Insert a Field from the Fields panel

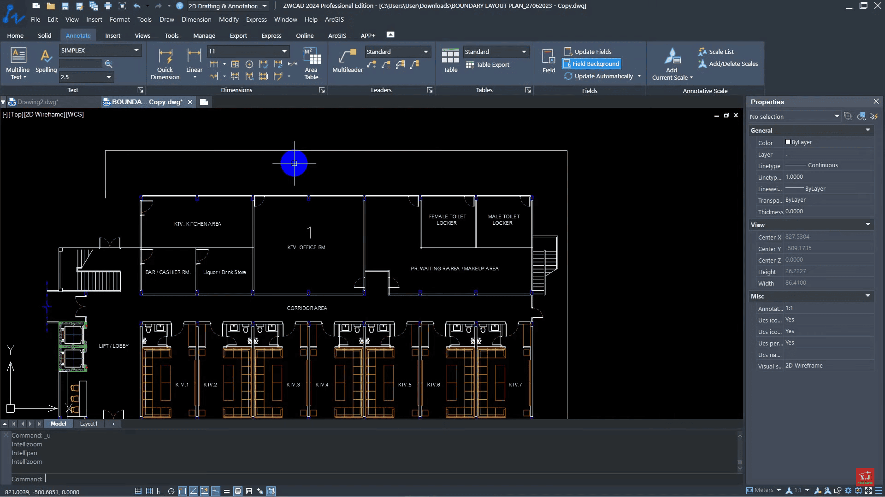tap(549, 61)
